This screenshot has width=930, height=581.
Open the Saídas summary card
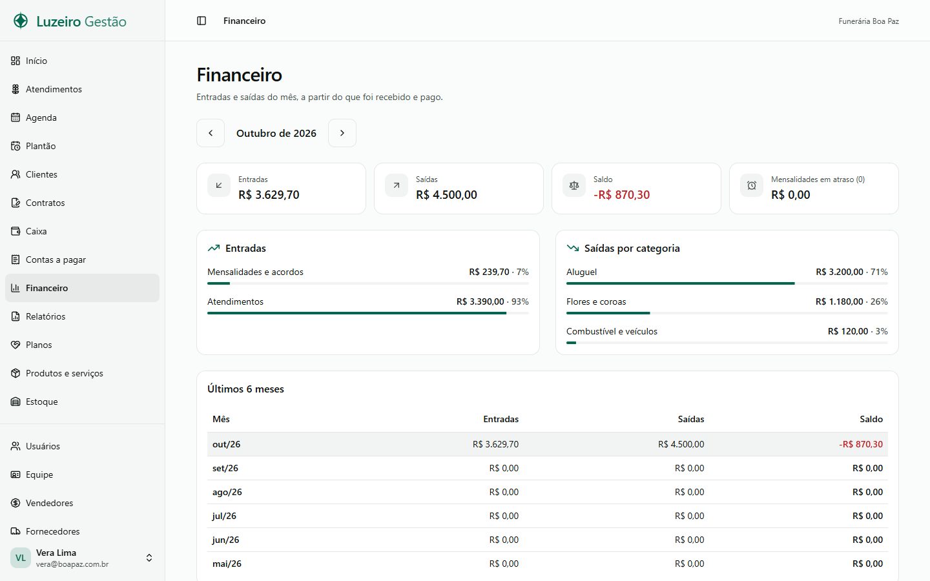click(459, 189)
